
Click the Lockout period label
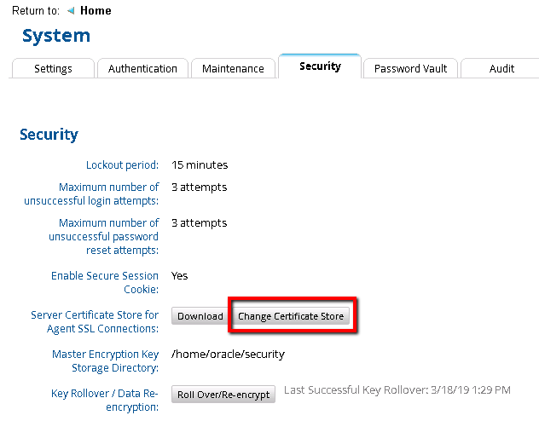(122, 164)
